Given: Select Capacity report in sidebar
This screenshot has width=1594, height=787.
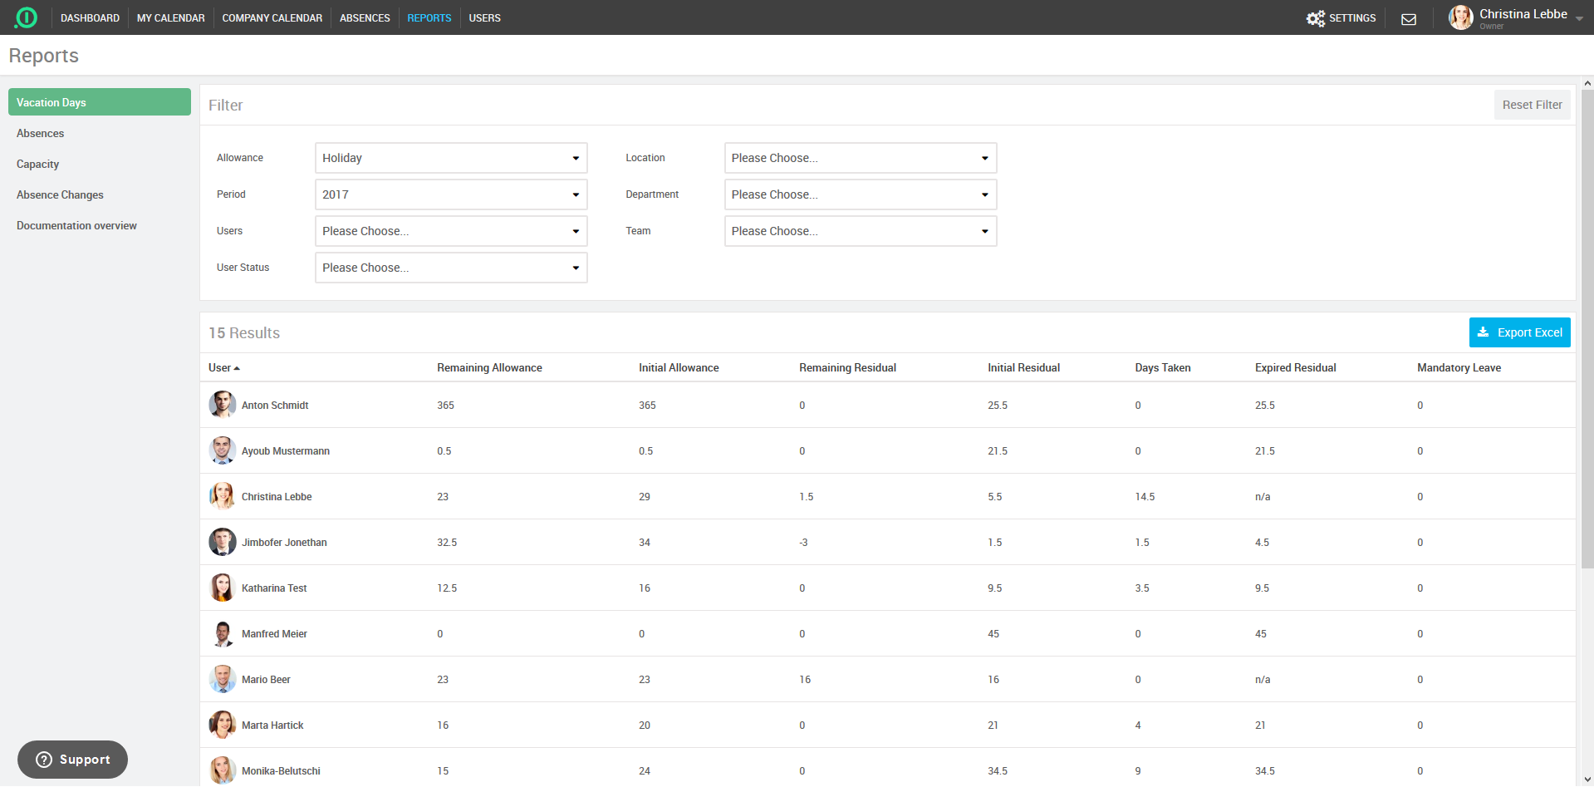Looking at the screenshot, I should (x=37, y=165).
